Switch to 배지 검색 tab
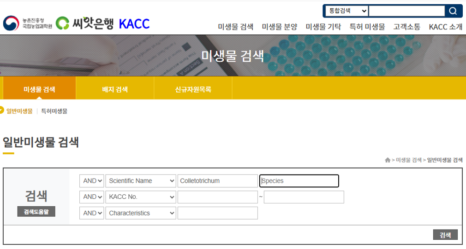Image resolution: width=466 pixels, height=249 pixels. [x=115, y=88]
